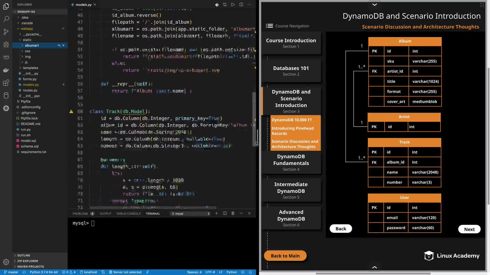Click the Split Editor icon
This screenshot has width=490, height=275.
tap(241, 5)
